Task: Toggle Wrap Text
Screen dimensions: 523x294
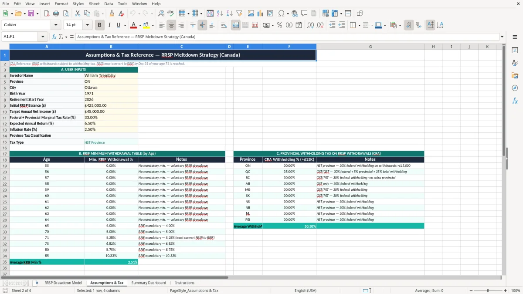Action: click(x=224, y=25)
